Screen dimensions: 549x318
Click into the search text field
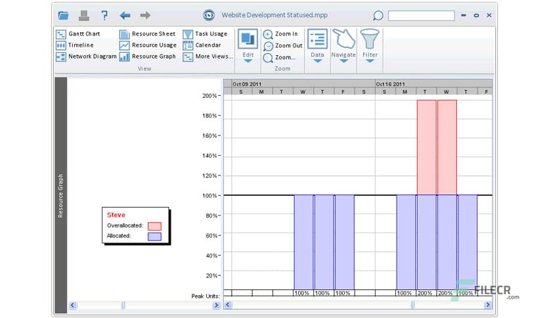421,15
